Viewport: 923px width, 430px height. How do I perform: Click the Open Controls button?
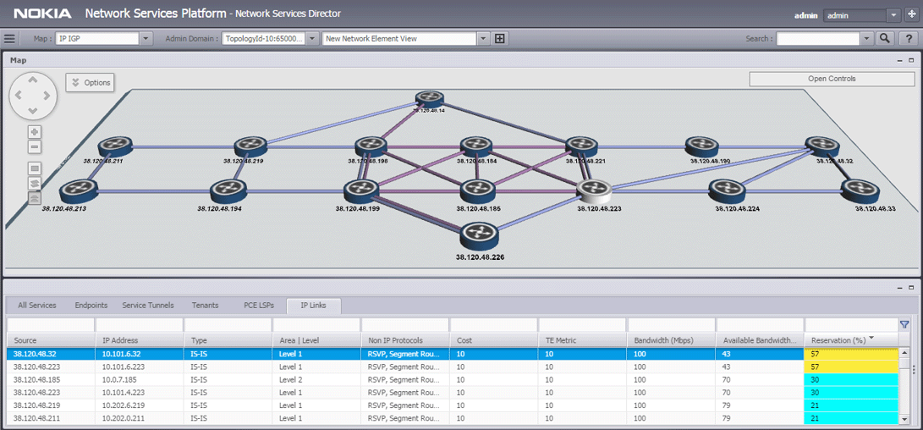pyautogui.click(x=832, y=79)
